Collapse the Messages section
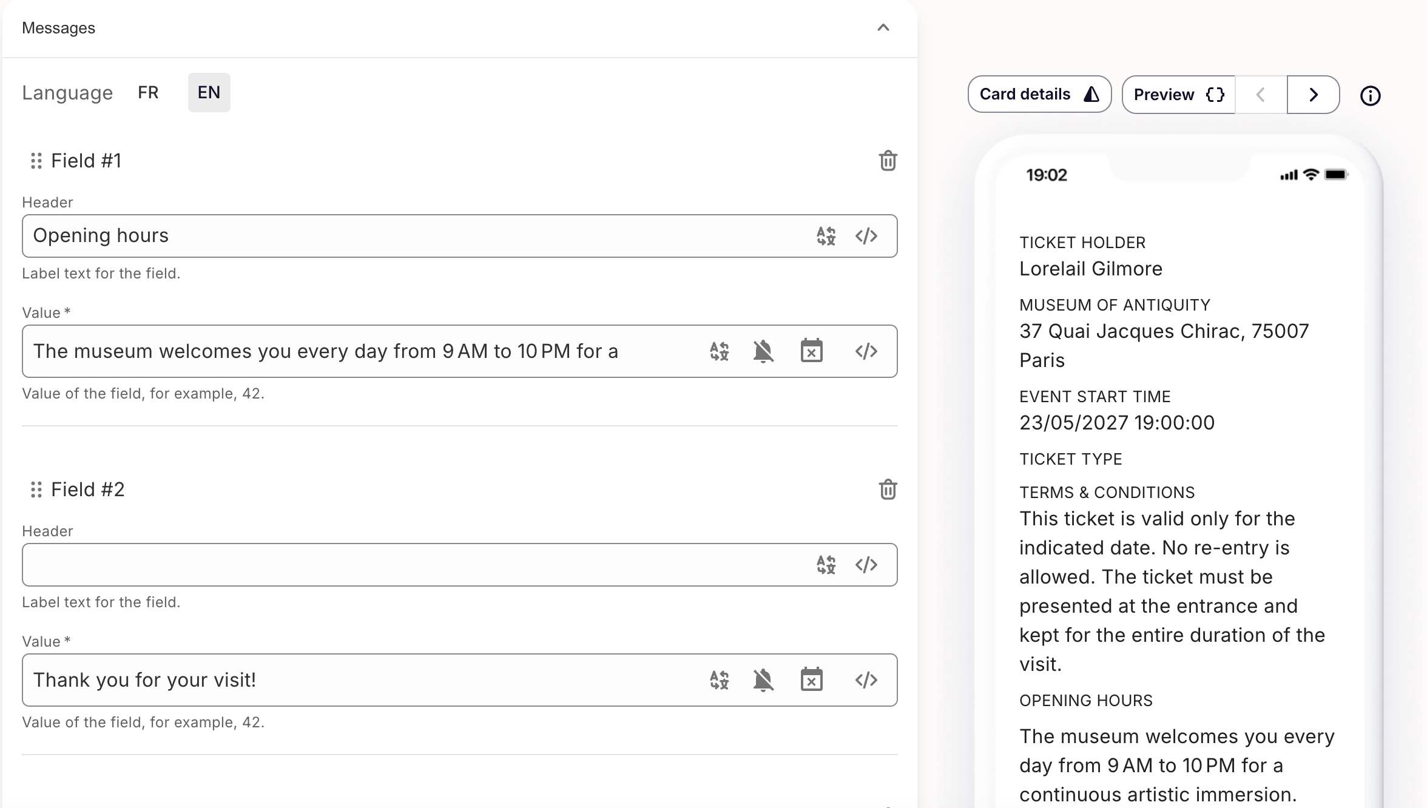 [883, 28]
